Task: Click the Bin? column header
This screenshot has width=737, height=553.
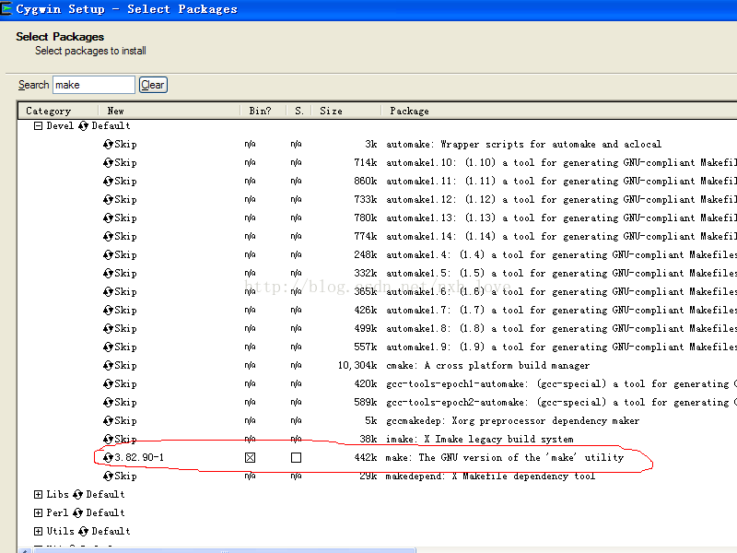Action: (x=263, y=111)
